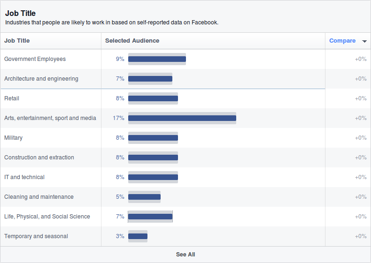Click the Compare column header link
The height and width of the screenshot is (263, 371).
click(342, 41)
